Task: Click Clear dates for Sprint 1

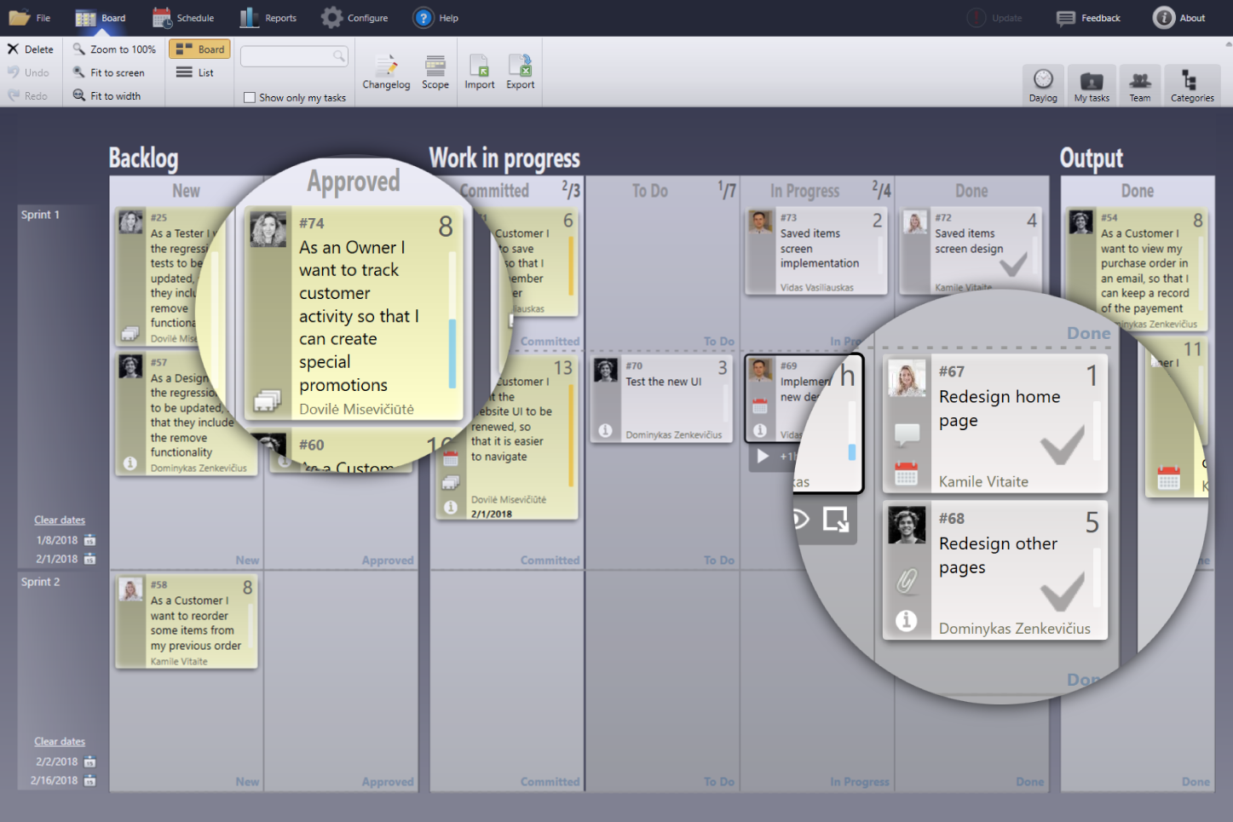Action: [60, 520]
